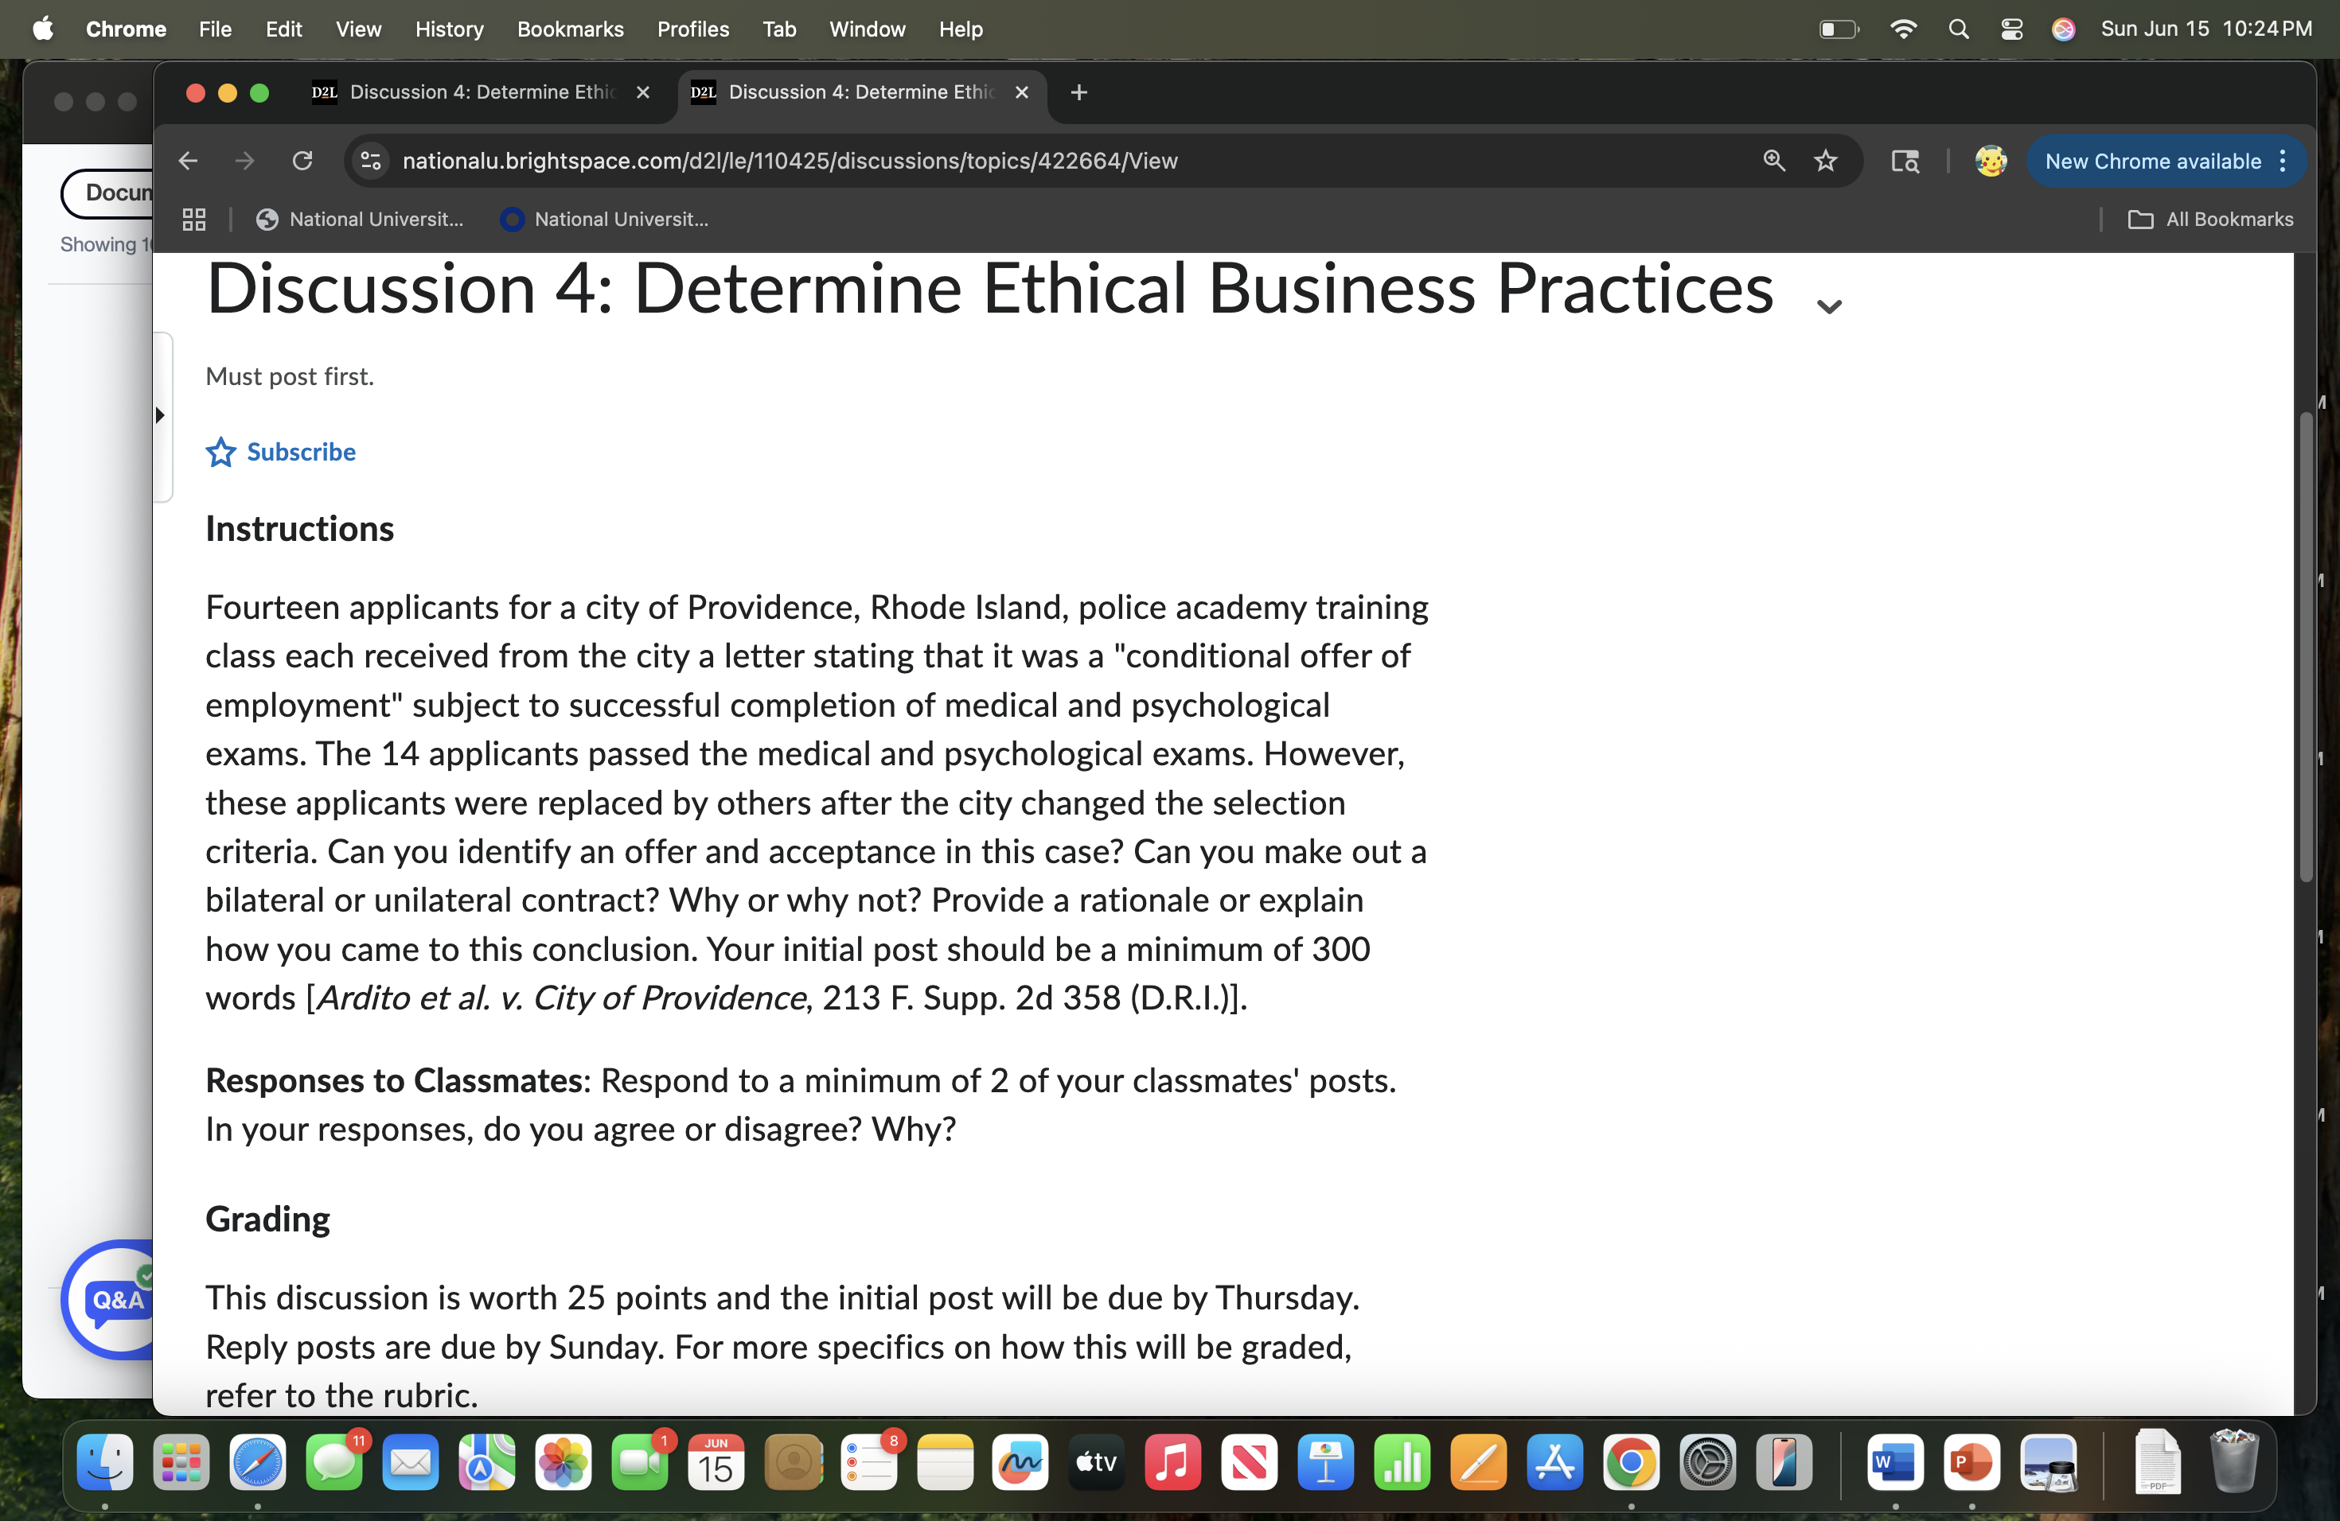Open macOS Control Center toggles

tap(2011, 29)
